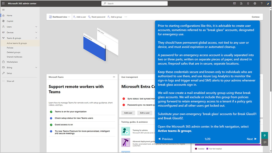Click the Devices icon in sidebar
272x153 pixels.
click(4, 32)
